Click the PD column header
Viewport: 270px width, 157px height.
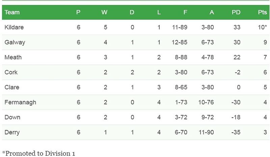point(236,12)
